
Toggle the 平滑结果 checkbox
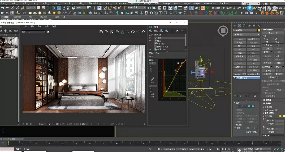[264, 107]
